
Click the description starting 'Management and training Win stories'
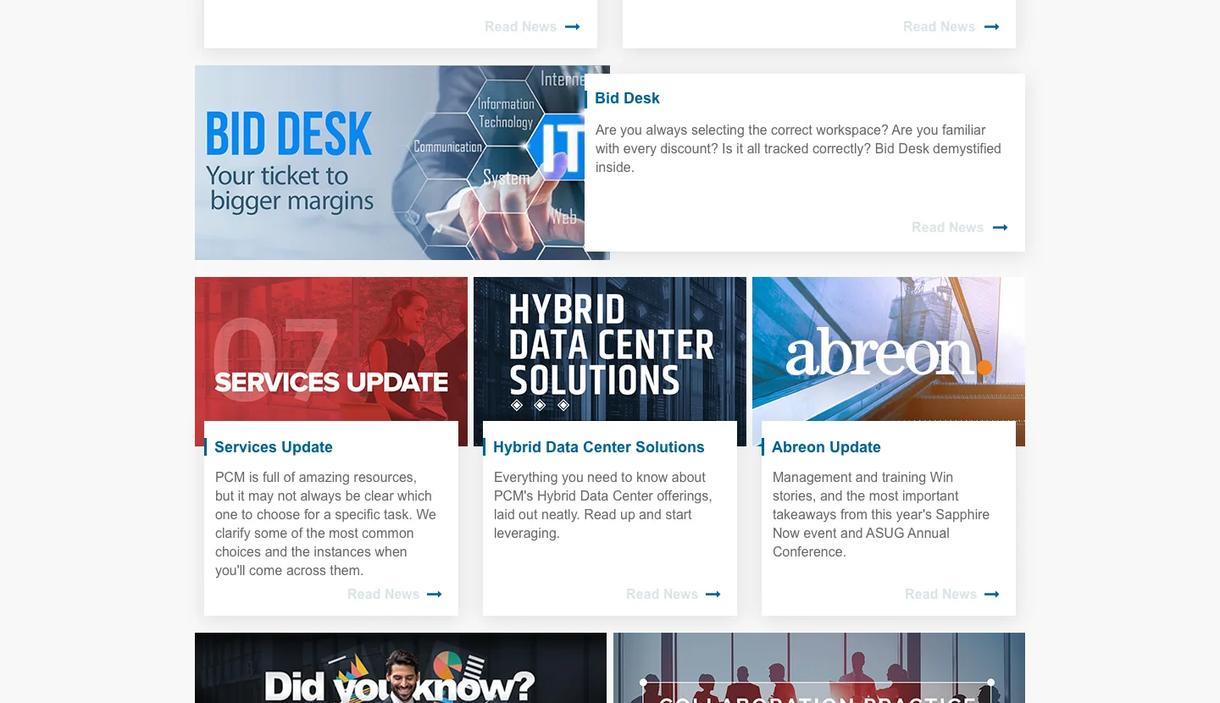click(881, 515)
